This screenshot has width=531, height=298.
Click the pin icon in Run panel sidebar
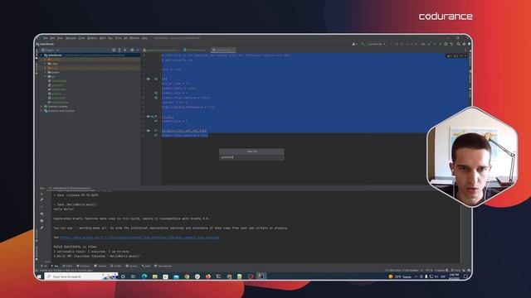click(x=42, y=228)
